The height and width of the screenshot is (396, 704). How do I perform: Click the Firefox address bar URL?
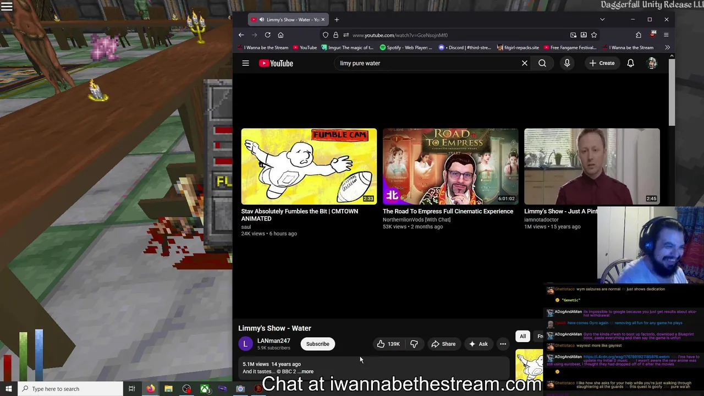pos(400,35)
